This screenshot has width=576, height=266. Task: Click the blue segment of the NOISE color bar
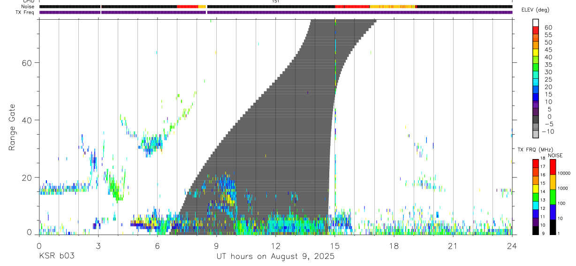click(x=553, y=212)
